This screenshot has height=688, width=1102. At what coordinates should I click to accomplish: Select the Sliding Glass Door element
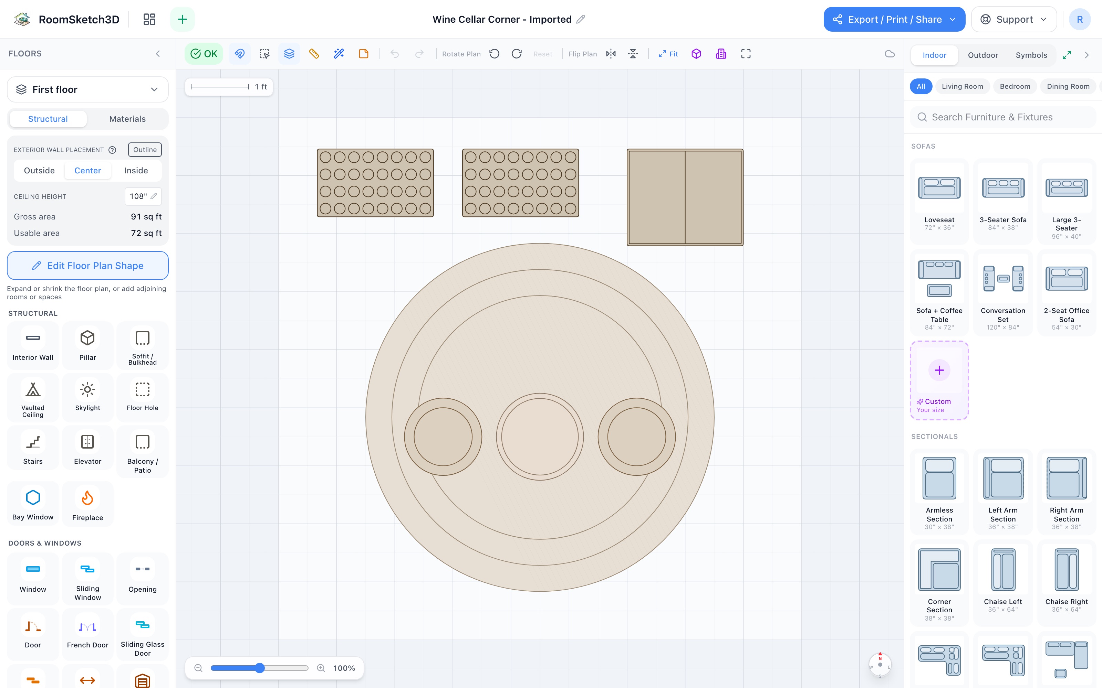pos(143,634)
